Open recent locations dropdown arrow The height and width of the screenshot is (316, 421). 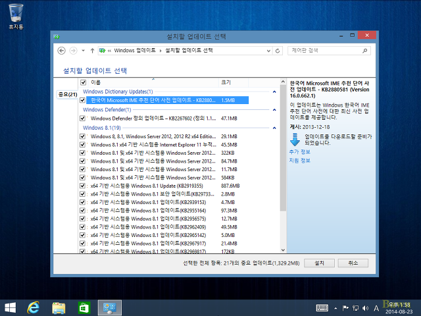click(x=84, y=51)
